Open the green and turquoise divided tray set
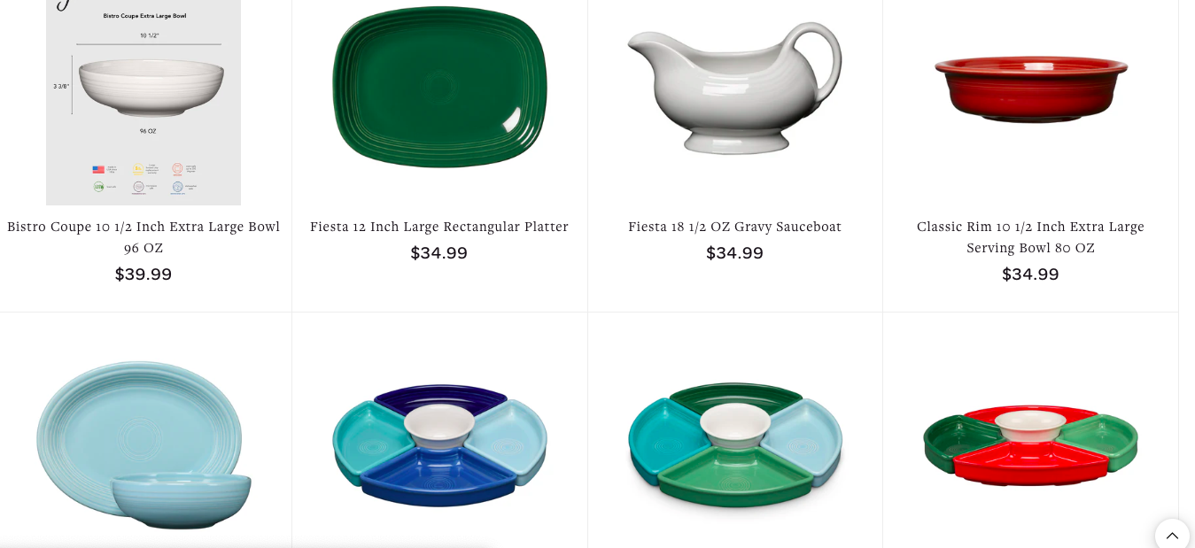 pyautogui.click(x=734, y=445)
